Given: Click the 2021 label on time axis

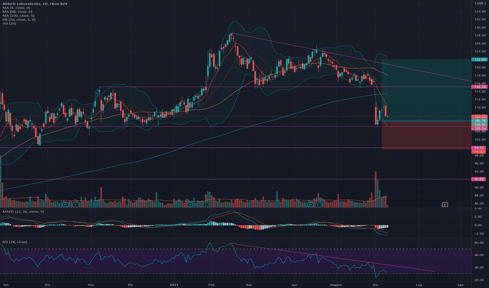Looking at the screenshot, I should [x=174, y=285].
